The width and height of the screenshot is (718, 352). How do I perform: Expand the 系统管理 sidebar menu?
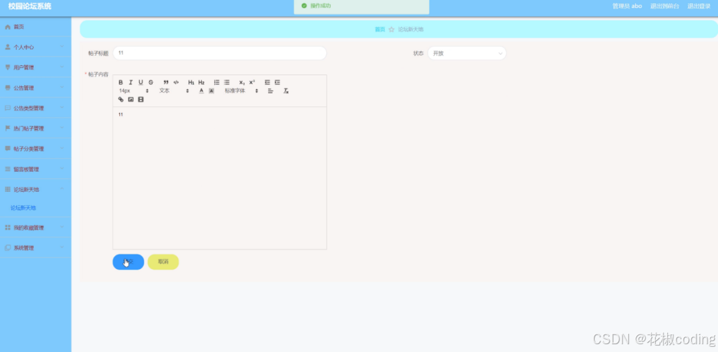(x=36, y=248)
